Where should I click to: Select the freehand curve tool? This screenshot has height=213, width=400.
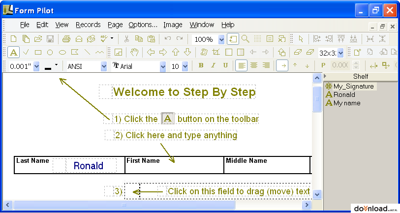[x=99, y=53]
